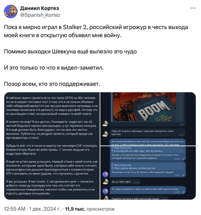The height and width of the screenshot is (215, 201).
Task: Open the BOOM book cover image
Action: point(144,107)
